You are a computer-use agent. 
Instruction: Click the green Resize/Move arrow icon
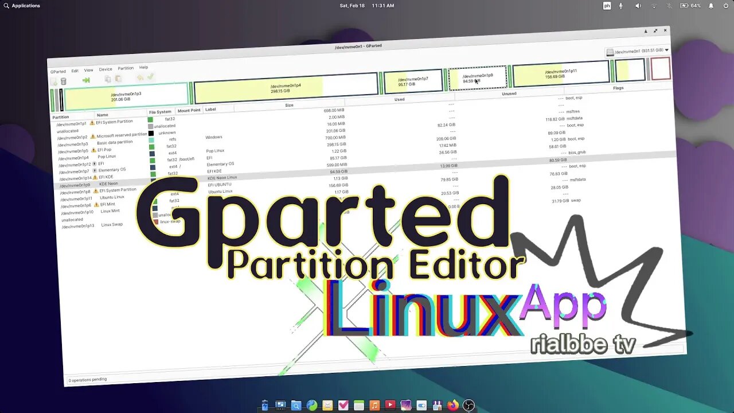click(86, 80)
